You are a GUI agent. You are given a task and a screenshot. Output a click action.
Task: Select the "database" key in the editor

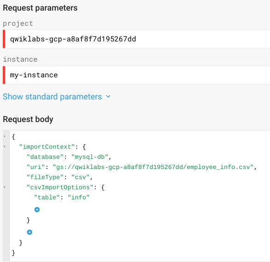pos(45,157)
